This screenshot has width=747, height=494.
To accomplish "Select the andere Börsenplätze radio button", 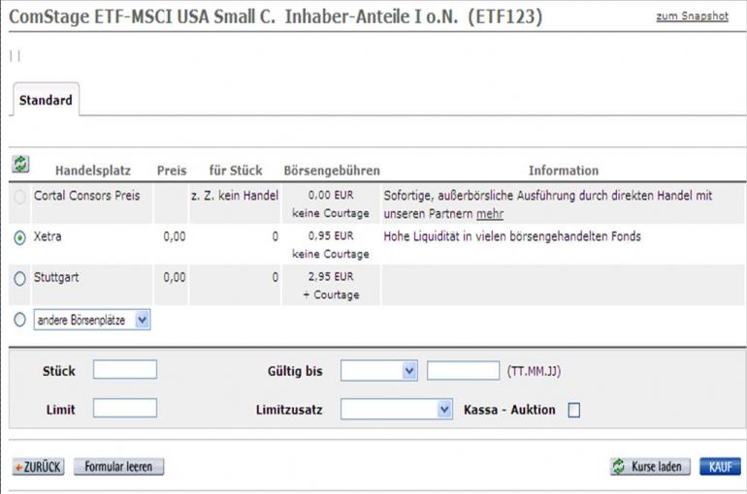I will point(19,320).
